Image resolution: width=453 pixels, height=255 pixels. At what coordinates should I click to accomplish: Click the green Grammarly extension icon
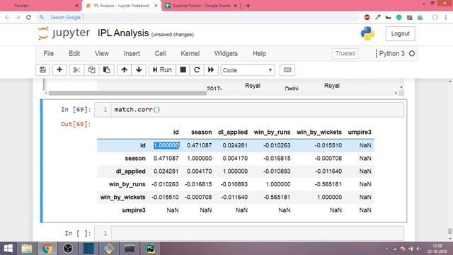398,17
